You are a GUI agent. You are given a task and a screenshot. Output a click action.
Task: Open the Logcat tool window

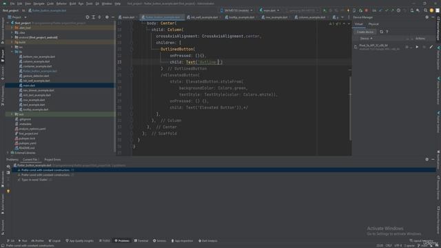(x=54, y=240)
